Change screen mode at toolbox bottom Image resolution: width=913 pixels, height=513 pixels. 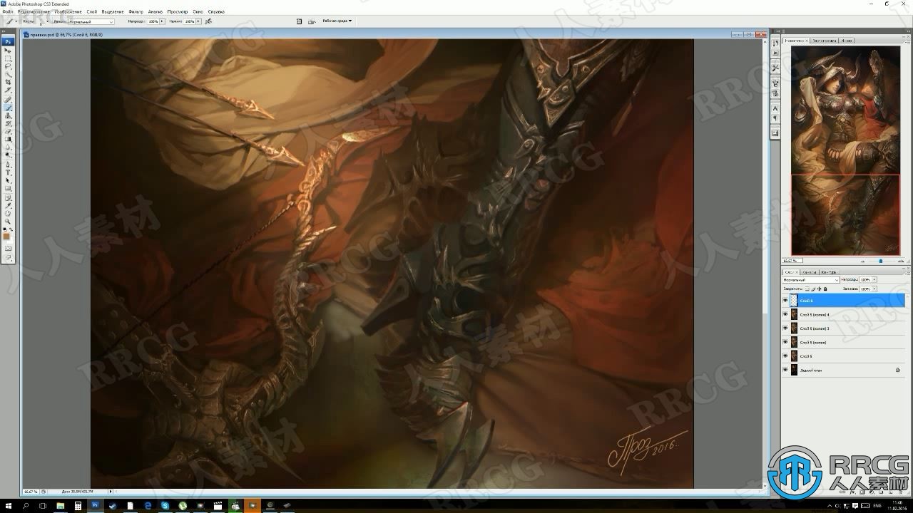9,257
